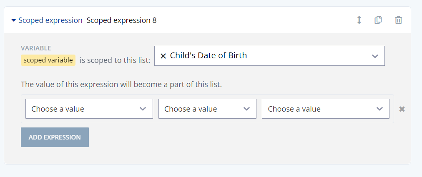422x177 pixels.
Task: Click the middle Choose a value placeholder text
Action: [191, 109]
